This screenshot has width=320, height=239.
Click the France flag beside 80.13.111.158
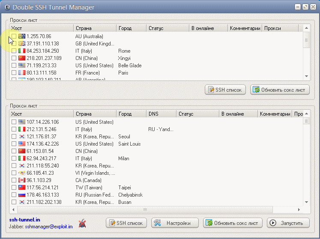[x=22, y=73]
